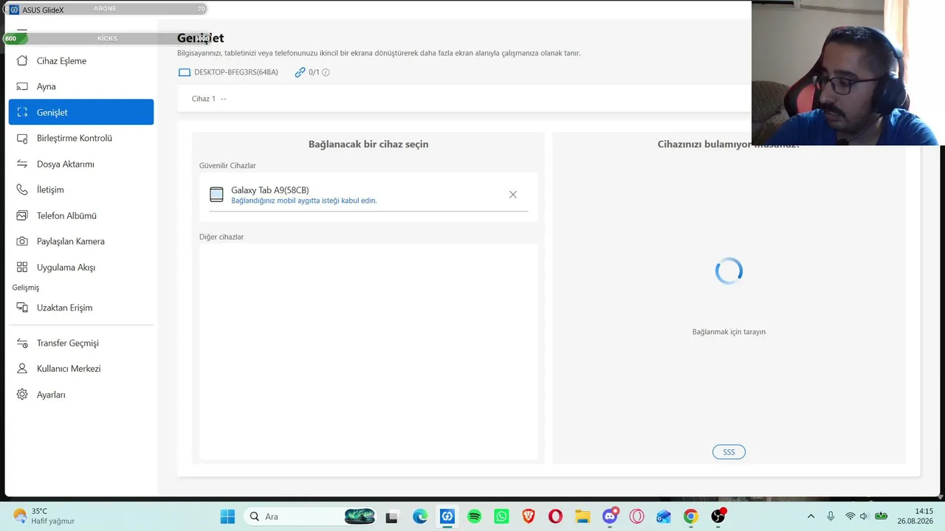Screen dimensions: 945x531
Task: Go to the Ayna mirror section
Action: pyautogui.click(x=81, y=86)
